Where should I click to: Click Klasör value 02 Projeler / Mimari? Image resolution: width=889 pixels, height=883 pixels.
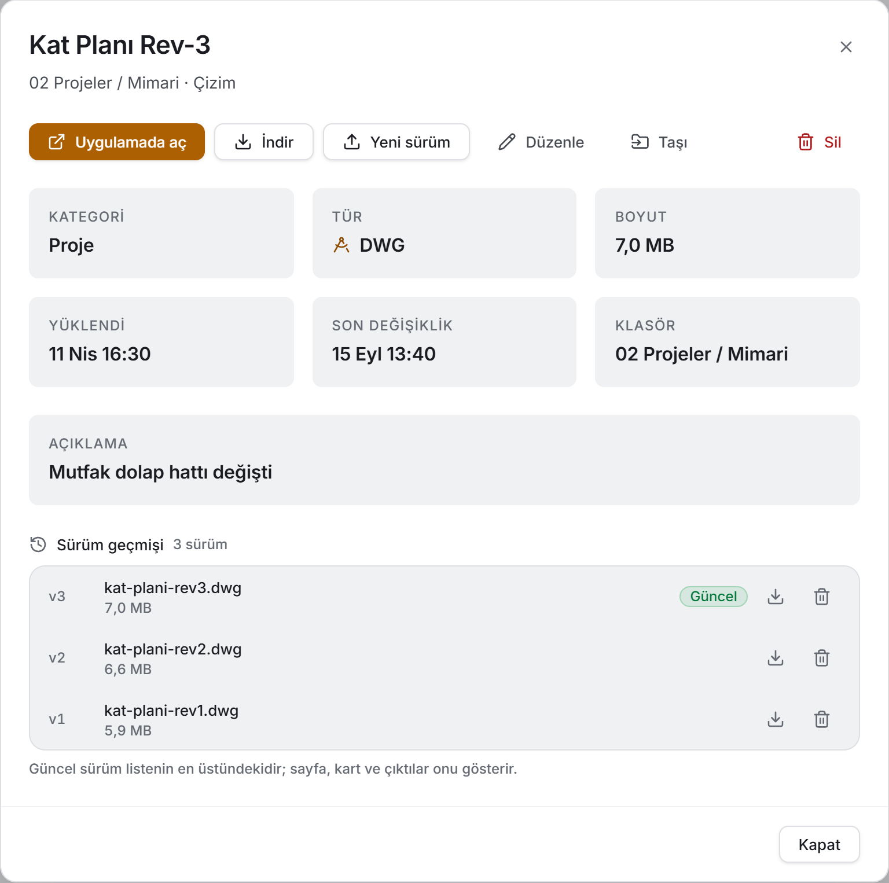[701, 354]
